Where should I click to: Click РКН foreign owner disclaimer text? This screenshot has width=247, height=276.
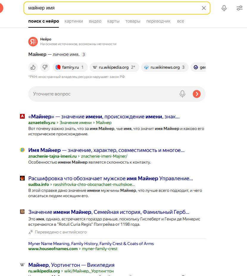[76, 77]
